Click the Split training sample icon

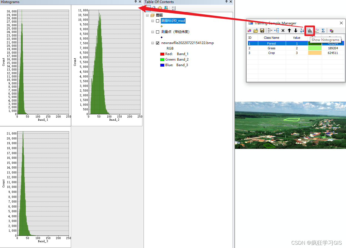pyautogui.click(x=276, y=30)
